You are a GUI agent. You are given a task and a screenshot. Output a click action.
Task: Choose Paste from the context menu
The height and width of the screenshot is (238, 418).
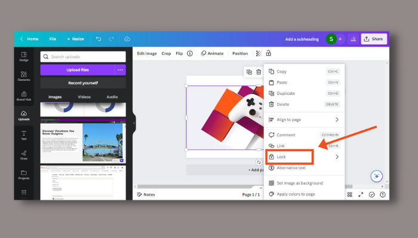(x=304, y=82)
